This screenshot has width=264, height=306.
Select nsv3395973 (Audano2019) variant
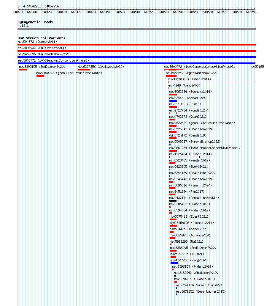pos(190,235)
